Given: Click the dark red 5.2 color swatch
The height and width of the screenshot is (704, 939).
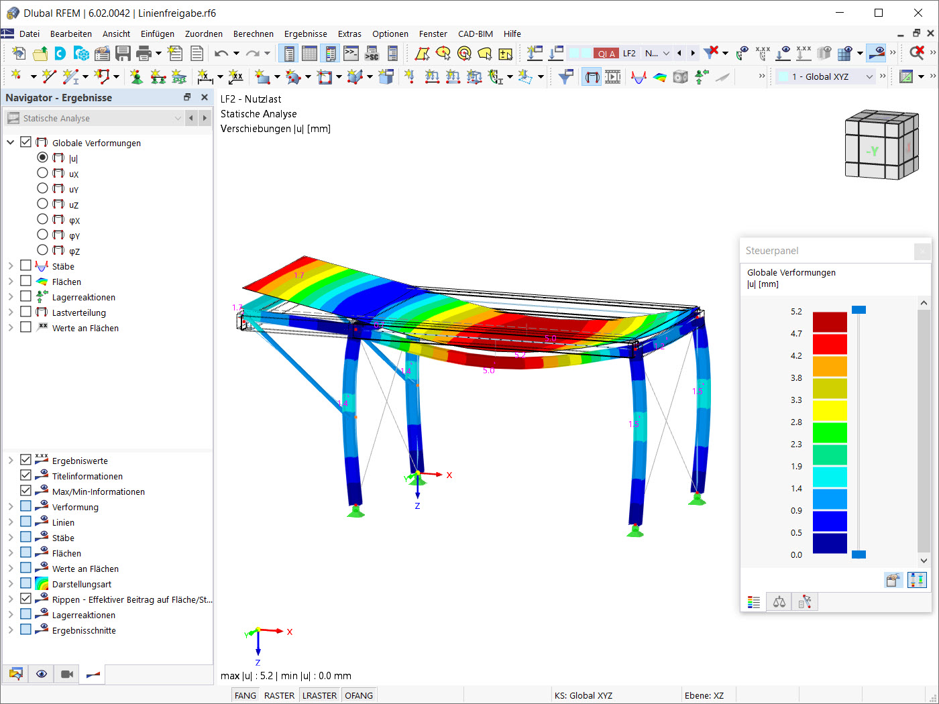Looking at the screenshot, I should point(830,322).
